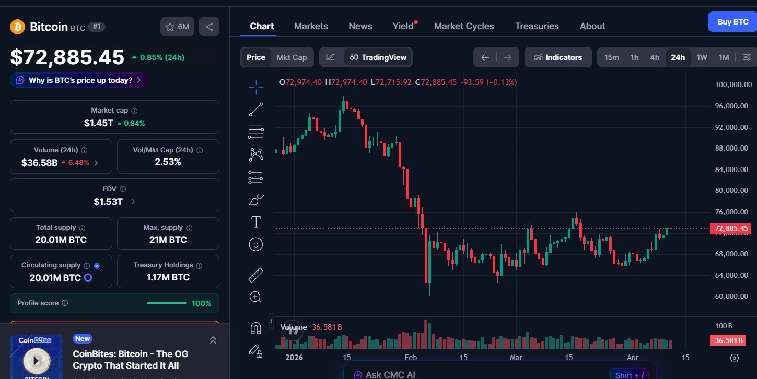This screenshot has width=757, height=379.
Task: Switch to the Markets tab
Action: 311,26
